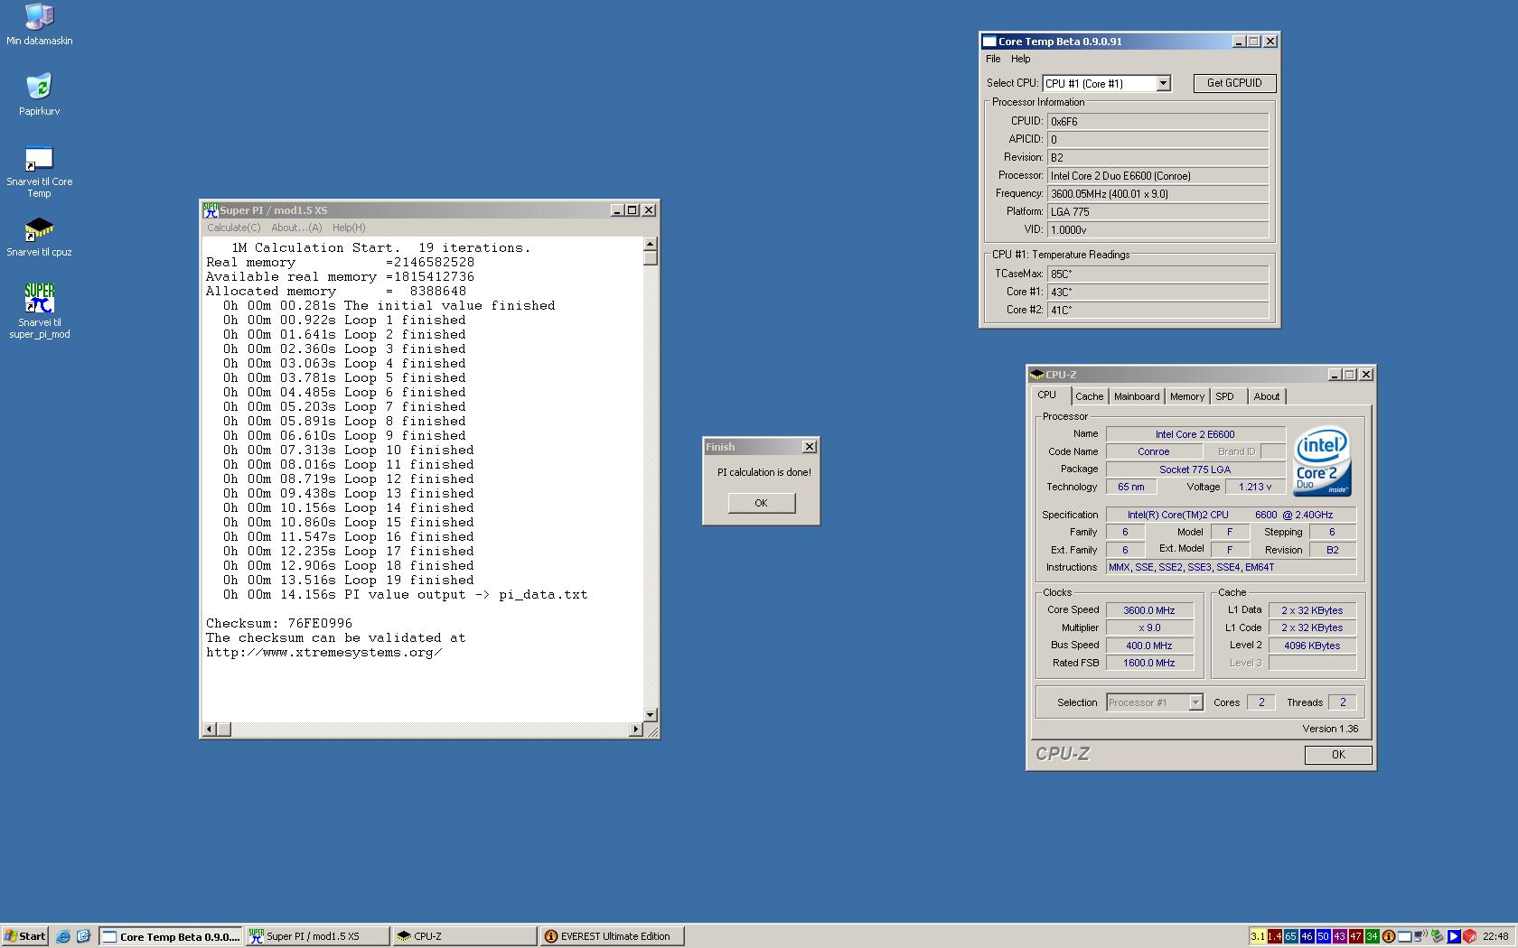Click the CPU-Z title bar chip icon
This screenshot has width=1518, height=948.
click(1037, 374)
